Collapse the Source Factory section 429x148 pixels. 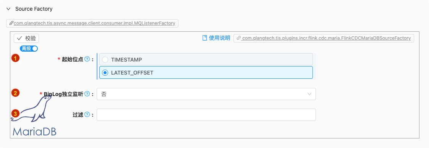coord(9,9)
